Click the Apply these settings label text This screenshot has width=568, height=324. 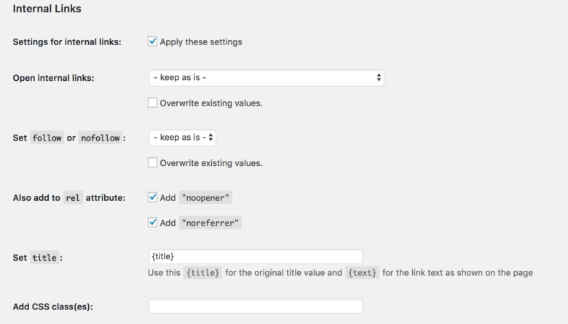coord(201,42)
